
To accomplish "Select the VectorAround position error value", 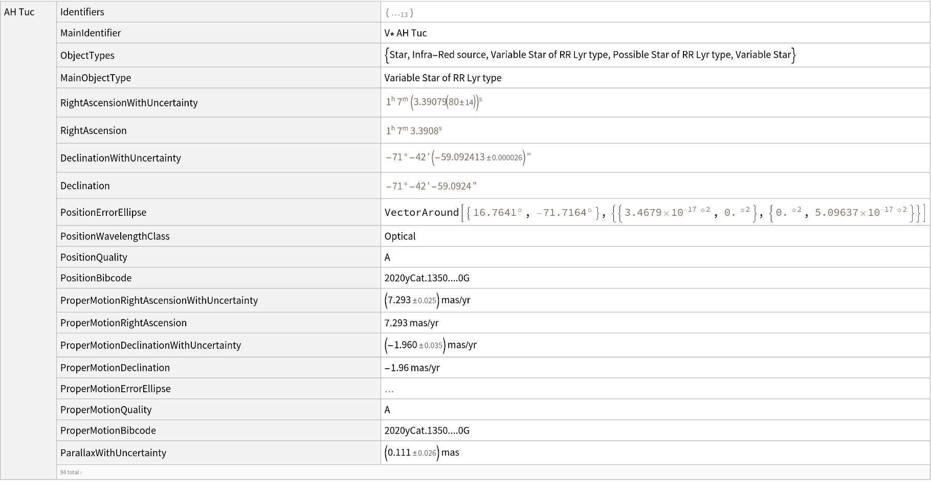I will (x=654, y=213).
